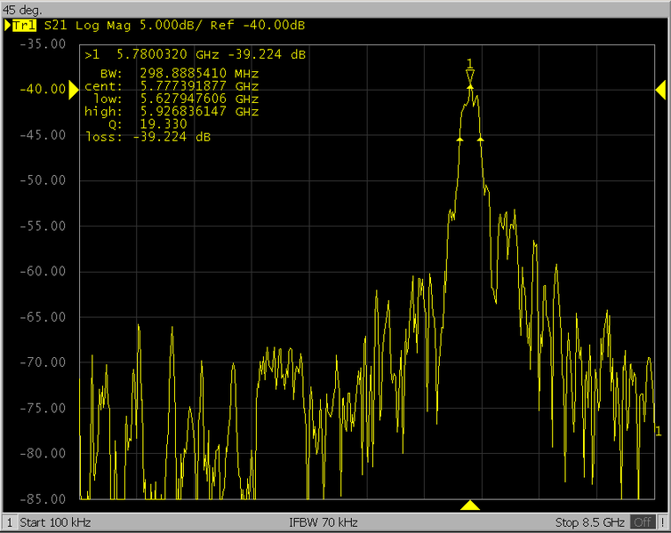
Task: Click the Log Mag format label
Action: pyautogui.click(x=102, y=26)
